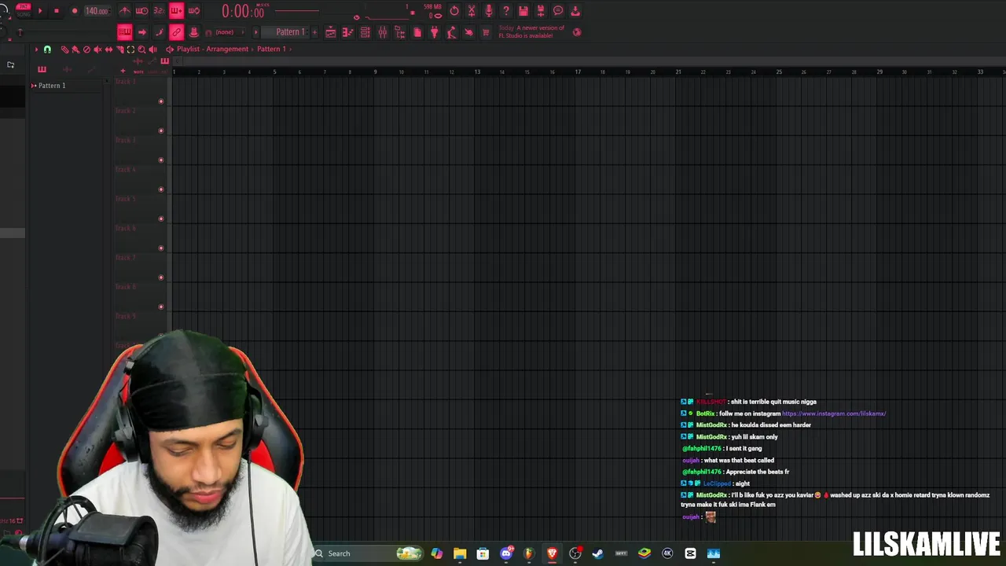Stop playback with the stop button
The image size is (1006, 566).
(x=57, y=11)
